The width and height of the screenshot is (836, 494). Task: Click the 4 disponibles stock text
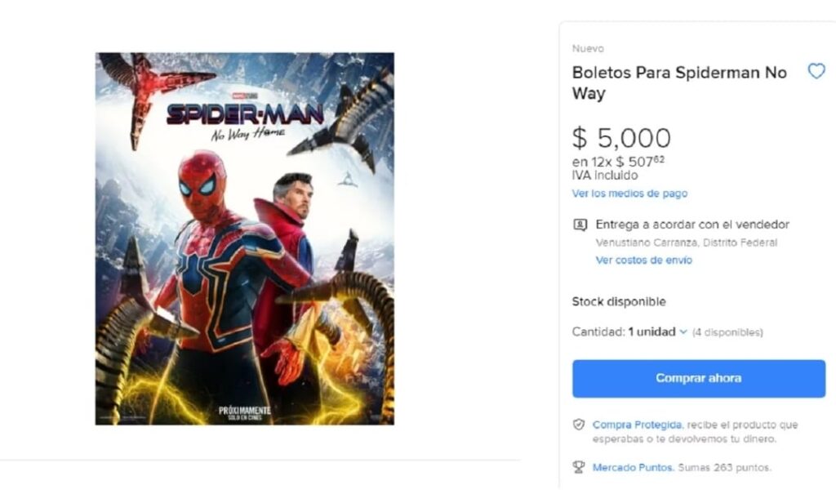tap(727, 332)
